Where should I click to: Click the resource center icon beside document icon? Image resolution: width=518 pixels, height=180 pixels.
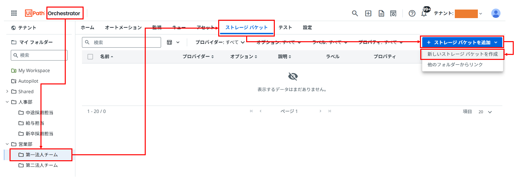(x=393, y=13)
